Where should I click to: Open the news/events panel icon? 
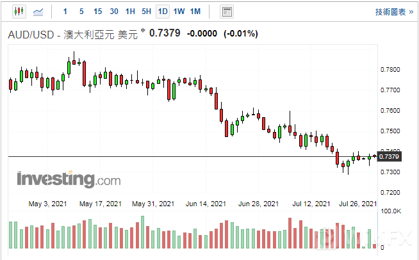(226, 12)
